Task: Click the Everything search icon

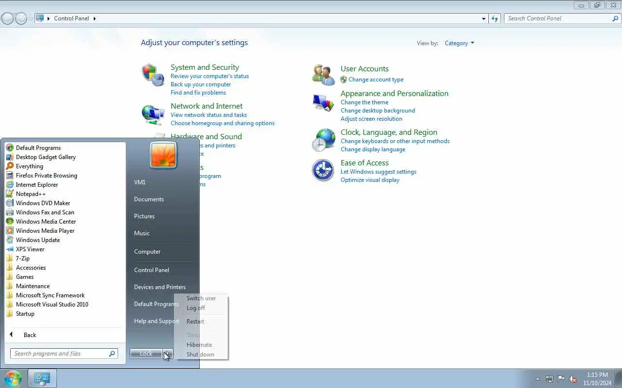Action: click(10, 166)
